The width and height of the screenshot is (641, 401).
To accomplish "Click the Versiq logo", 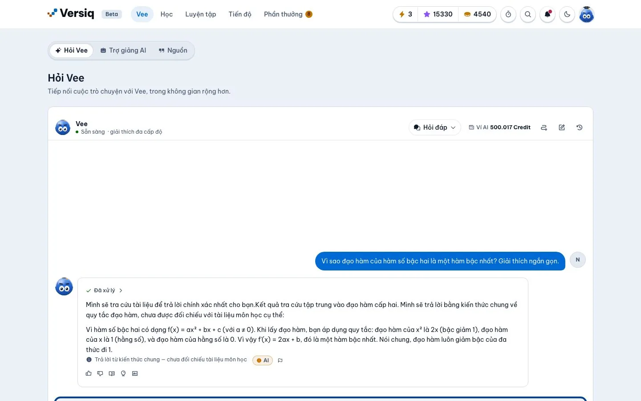I will click(x=71, y=14).
